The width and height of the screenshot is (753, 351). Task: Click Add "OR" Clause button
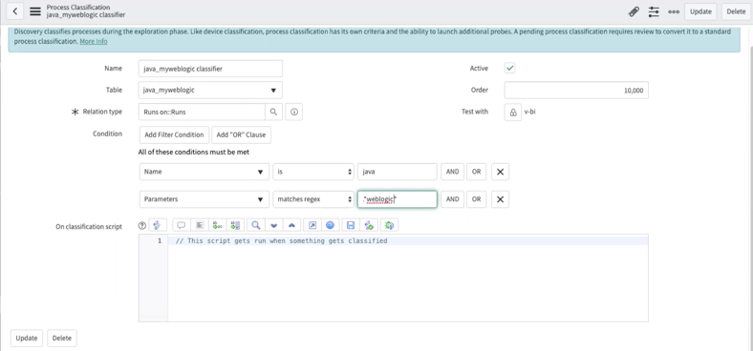(x=241, y=134)
